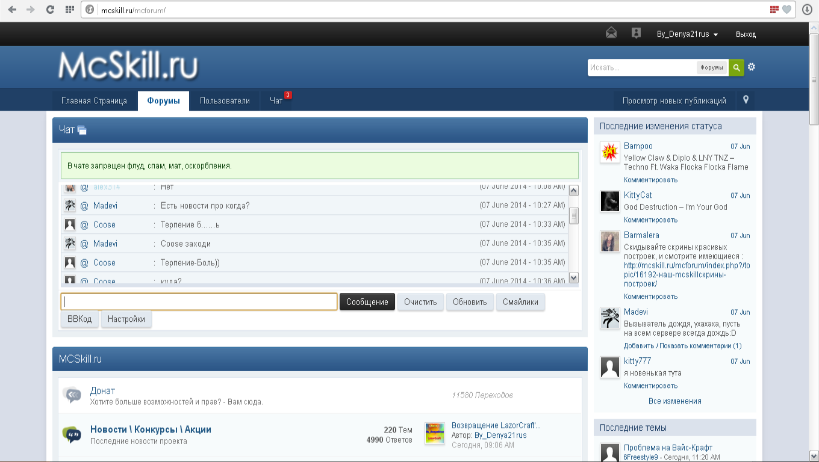This screenshot has width=819, height=462.
Task: Open chat Настройки settings button
Action: point(126,319)
